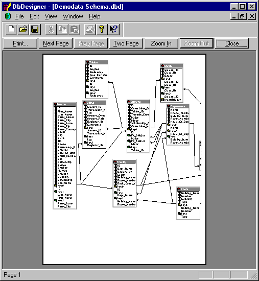Click the Zoom Out button
This screenshot has height=281, width=259.
197,43
